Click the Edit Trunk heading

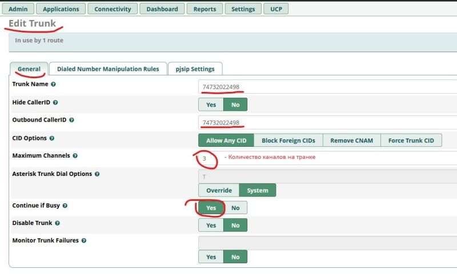point(32,23)
